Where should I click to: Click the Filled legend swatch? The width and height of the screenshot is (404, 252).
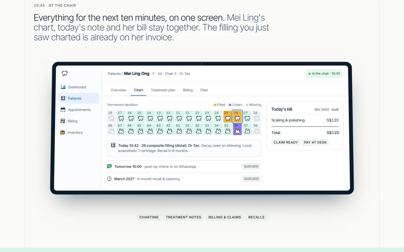pyautogui.click(x=215, y=105)
